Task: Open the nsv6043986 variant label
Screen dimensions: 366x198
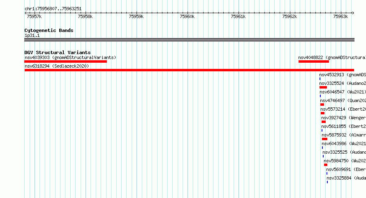Action: click(x=344, y=143)
